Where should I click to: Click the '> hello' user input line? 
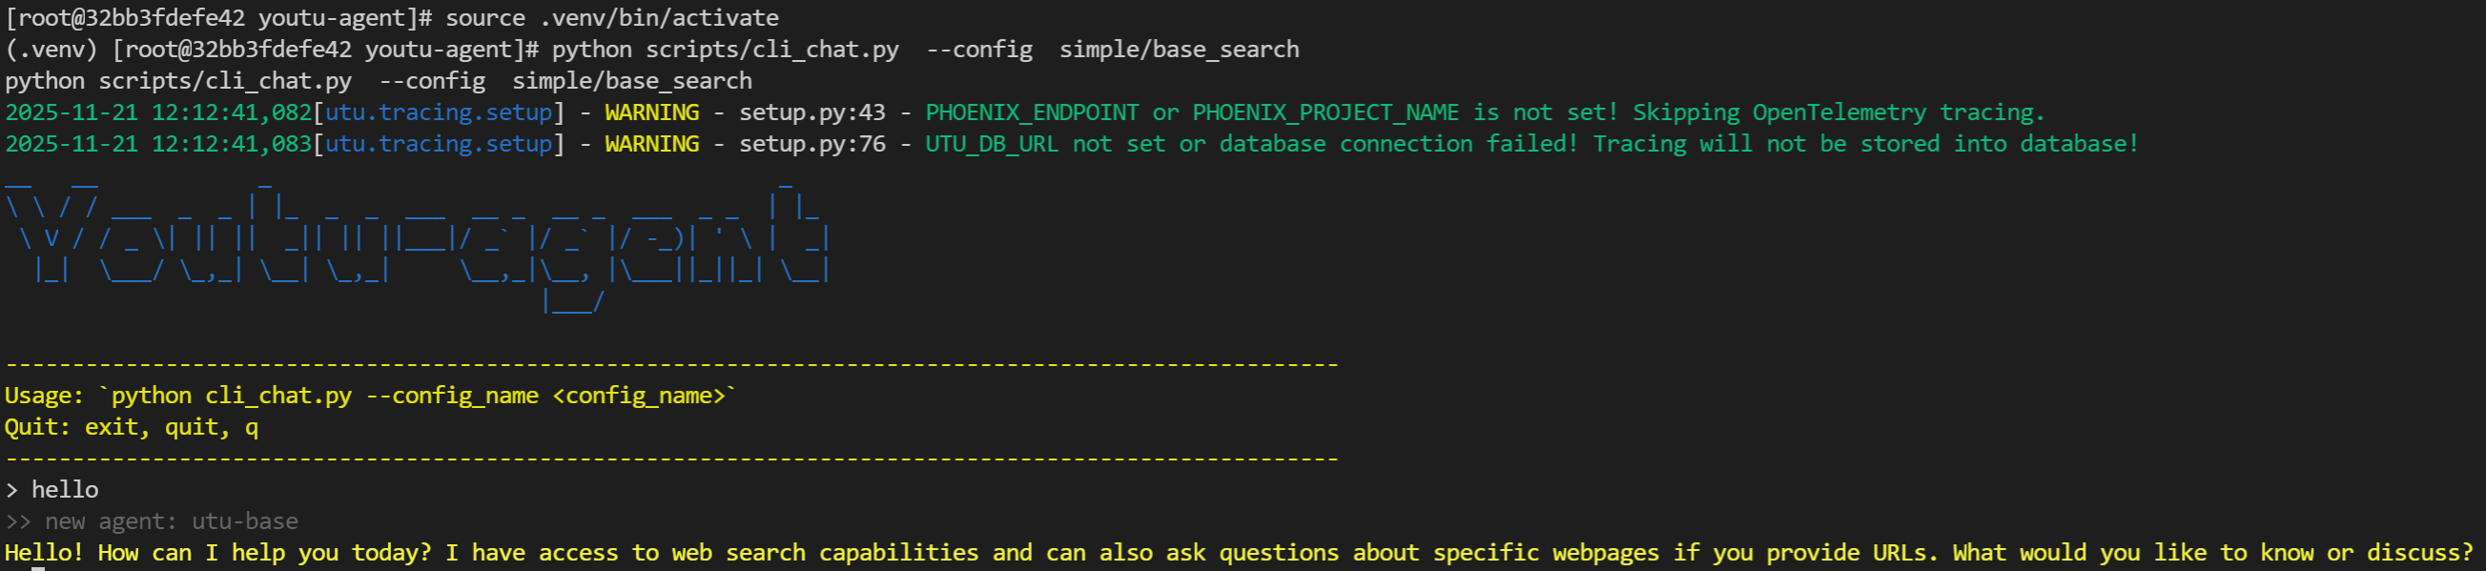pos(52,490)
